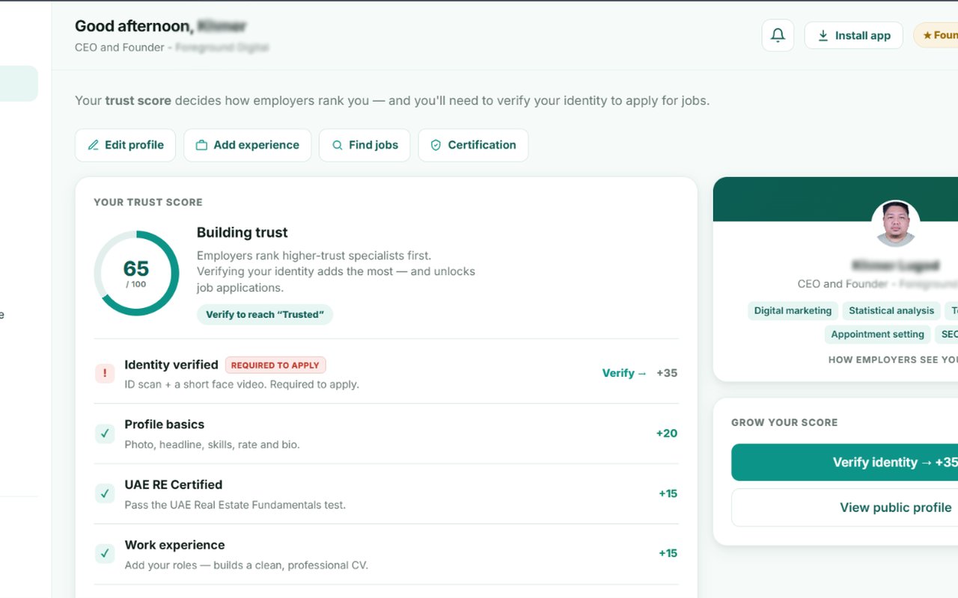Click the Founder star badge
The height and width of the screenshot is (598, 958).
point(936,35)
